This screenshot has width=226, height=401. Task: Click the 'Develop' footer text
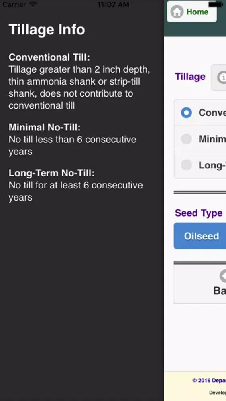pos(218,393)
